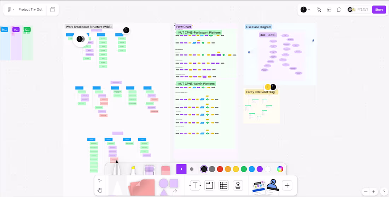Open the pages panel icon

coord(53,10)
